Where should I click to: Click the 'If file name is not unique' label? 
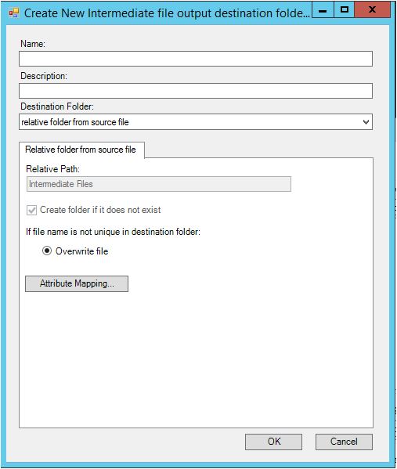113,232
